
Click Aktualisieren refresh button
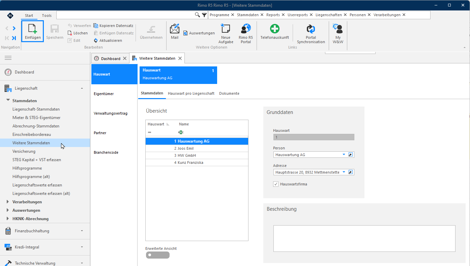pyautogui.click(x=108, y=40)
